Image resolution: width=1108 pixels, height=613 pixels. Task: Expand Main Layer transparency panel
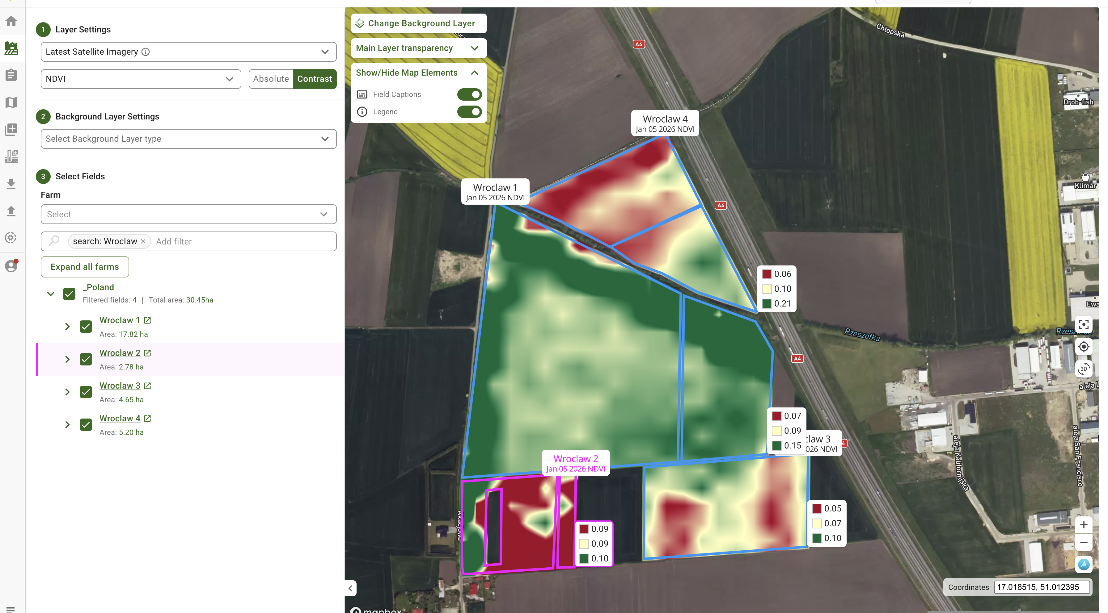click(418, 48)
